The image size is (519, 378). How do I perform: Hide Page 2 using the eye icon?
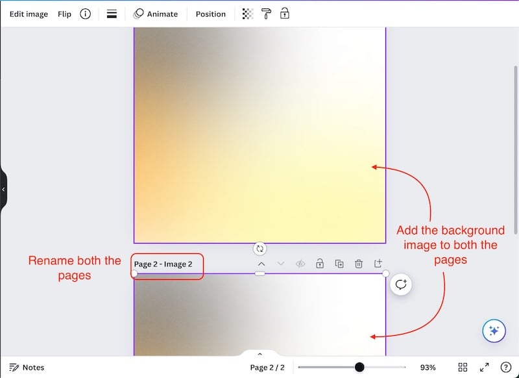coord(300,264)
